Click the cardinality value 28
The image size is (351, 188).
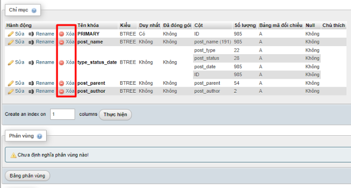coord(237,58)
